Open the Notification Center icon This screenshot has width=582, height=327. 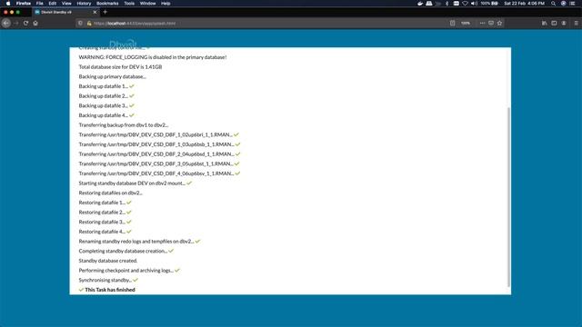coord(572,4)
